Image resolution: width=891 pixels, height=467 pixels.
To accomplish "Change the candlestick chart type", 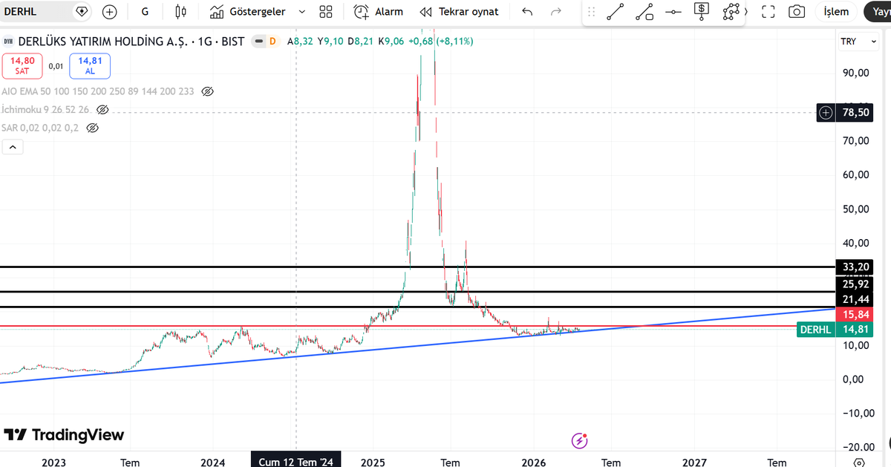I will [x=180, y=11].
